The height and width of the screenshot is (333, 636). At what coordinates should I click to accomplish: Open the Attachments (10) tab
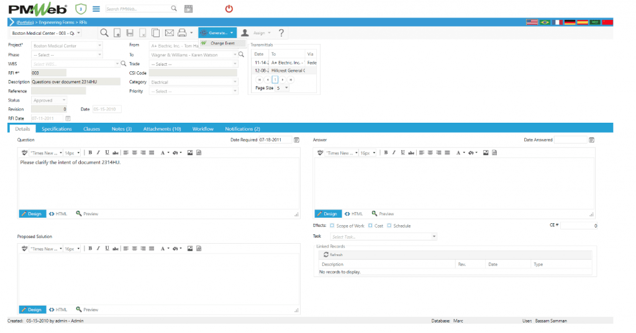click(x=162, y=129)
